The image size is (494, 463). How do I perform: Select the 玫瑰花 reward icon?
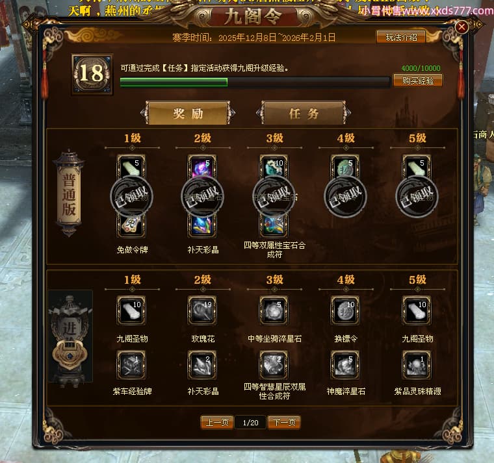pos(202,310)
